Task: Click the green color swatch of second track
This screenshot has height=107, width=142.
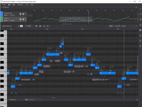Action: click(x=2, y=19)
